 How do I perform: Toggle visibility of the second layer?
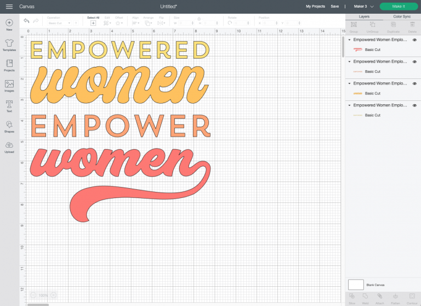(414, 62)
